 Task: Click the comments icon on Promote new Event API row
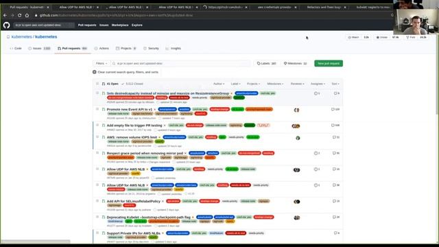click(333, 109)
